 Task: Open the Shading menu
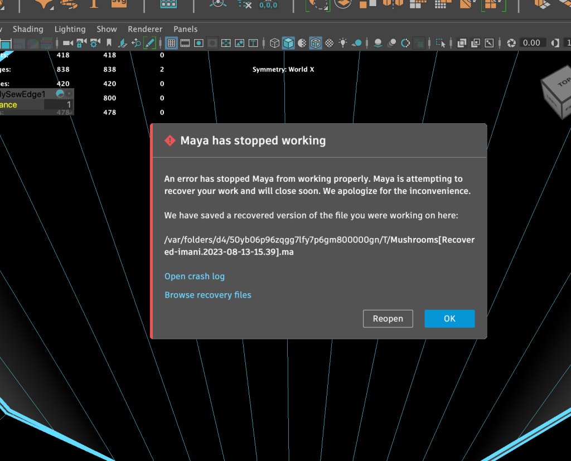pos(28,29)
